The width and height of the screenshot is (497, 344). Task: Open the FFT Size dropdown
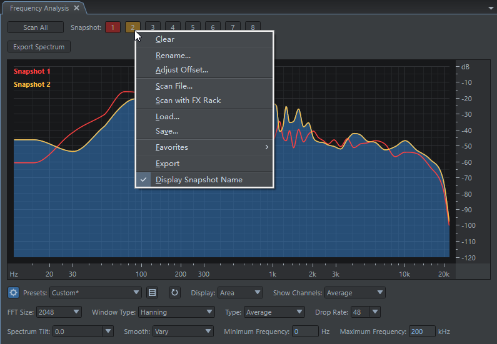59,312
